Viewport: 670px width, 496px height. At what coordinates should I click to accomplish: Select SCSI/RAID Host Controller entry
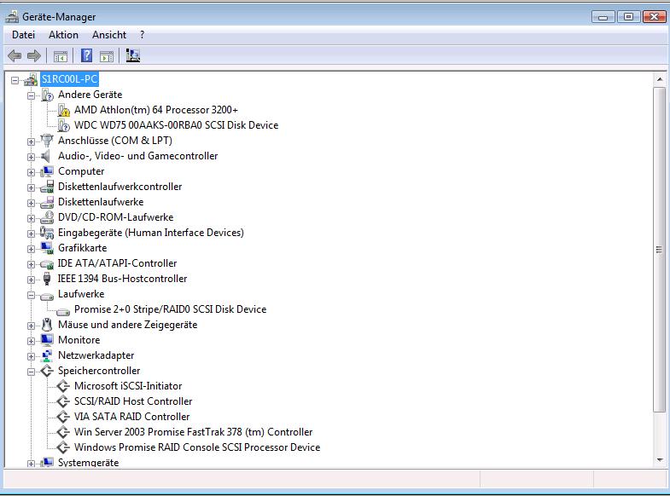click(133, 401)
